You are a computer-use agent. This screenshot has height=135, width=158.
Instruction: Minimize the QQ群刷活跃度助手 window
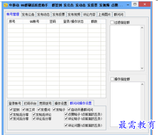click(x=128, y=5)
